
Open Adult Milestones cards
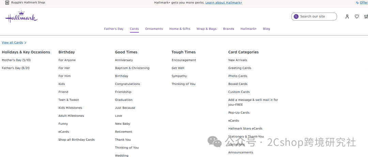coord(71,116)
